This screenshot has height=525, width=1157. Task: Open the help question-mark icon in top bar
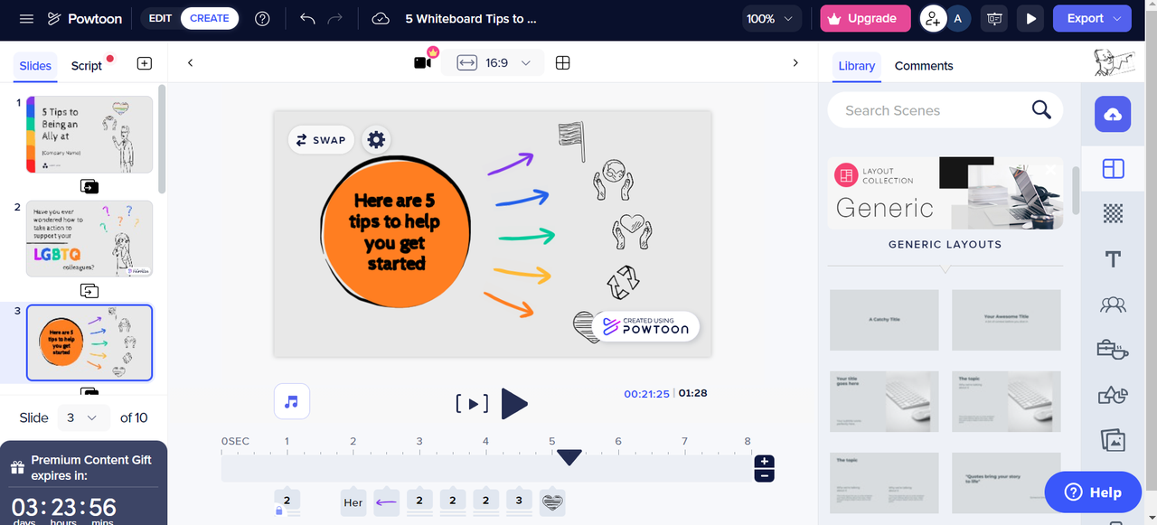pyautogui.click(x=263, y=19)
